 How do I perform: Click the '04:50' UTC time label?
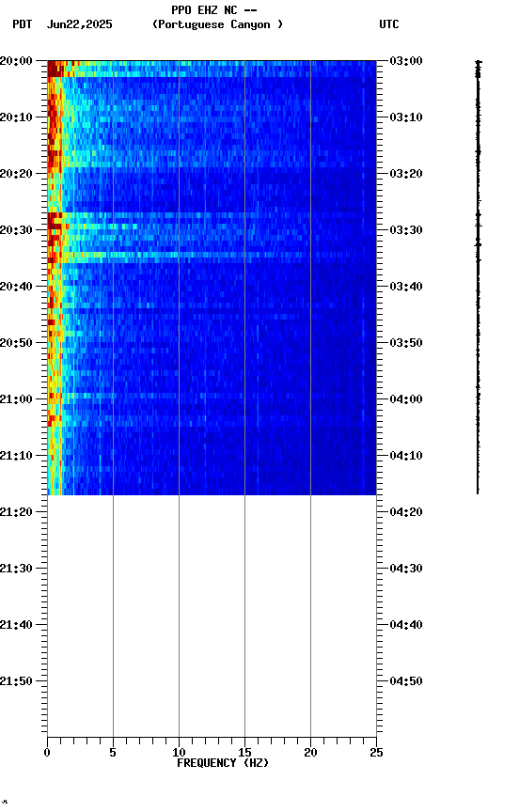point(406,682)
